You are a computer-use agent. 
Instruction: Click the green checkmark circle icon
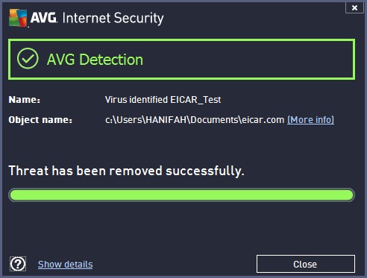coord(28,58)
